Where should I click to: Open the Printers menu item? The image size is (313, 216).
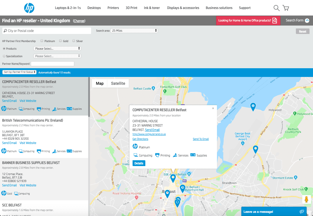click(x=113, y=8)
